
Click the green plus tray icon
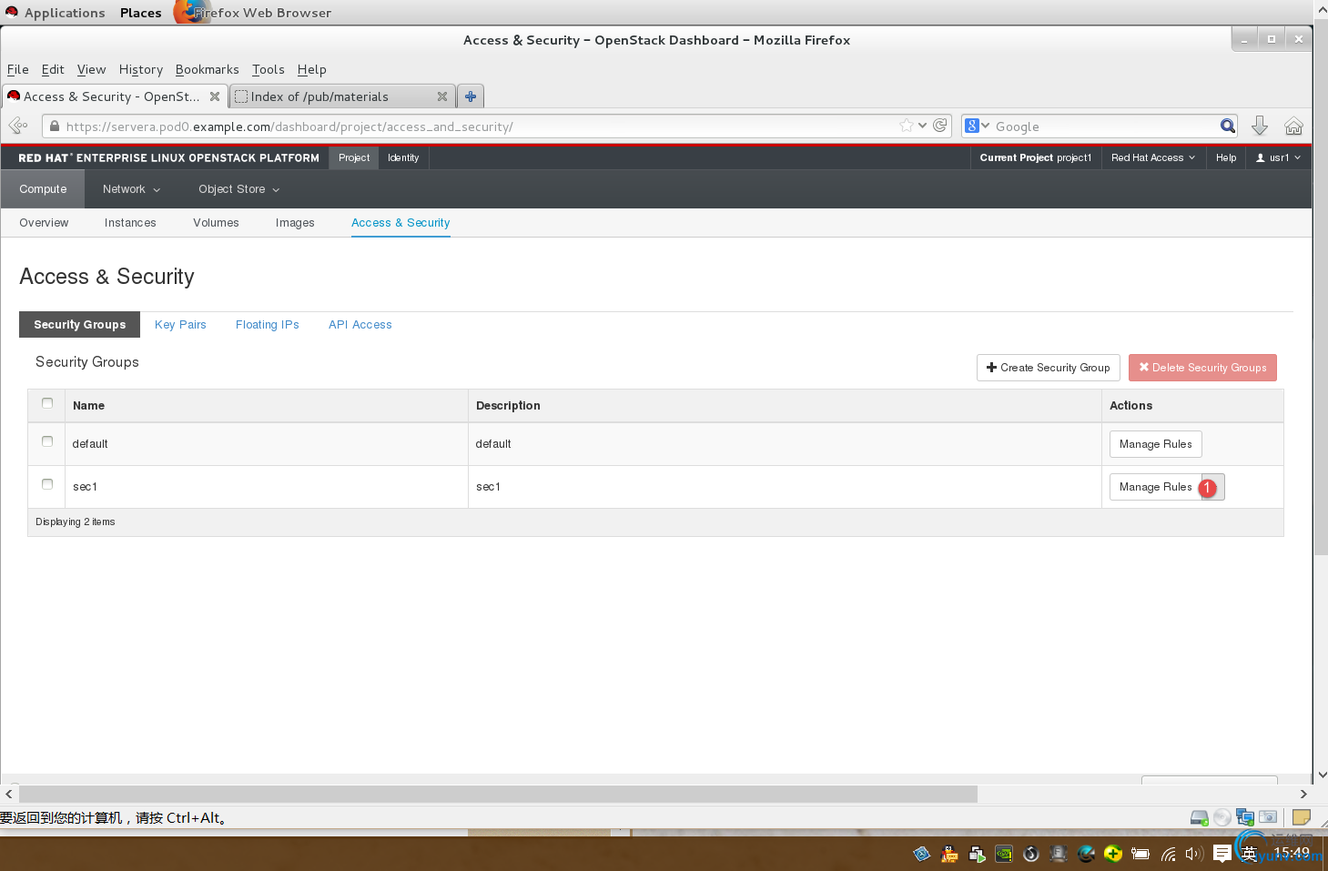[1113, 854]
